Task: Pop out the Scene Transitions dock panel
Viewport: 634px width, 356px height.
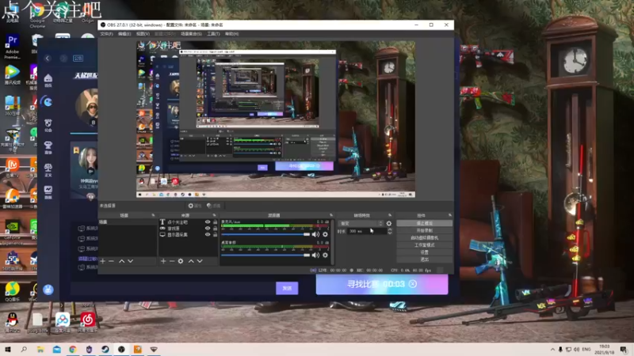Action: [x=390, y=215]
